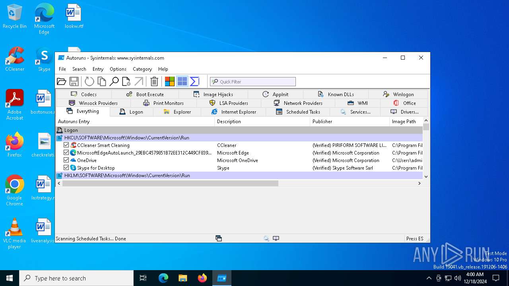Switch to the Winlogon tab
This screenshot has width=509, height=286.
[398, 95]
